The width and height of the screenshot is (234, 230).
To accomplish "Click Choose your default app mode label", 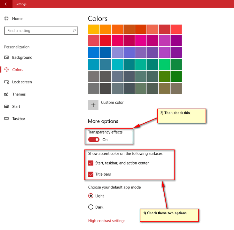I will 114,187.
